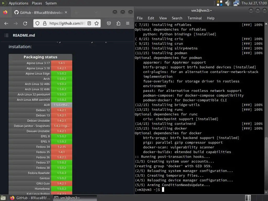Click the Gentoo row
Screen dimensions: 268x201
[x=41, y=178]
